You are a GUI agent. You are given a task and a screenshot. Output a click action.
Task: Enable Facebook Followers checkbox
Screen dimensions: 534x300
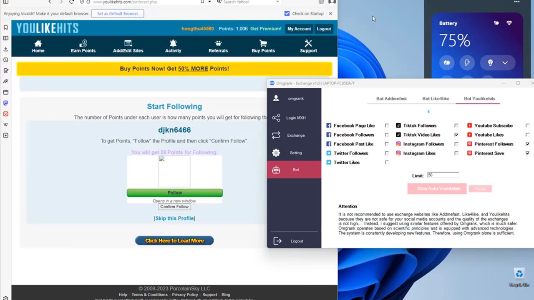pos(387,135)
